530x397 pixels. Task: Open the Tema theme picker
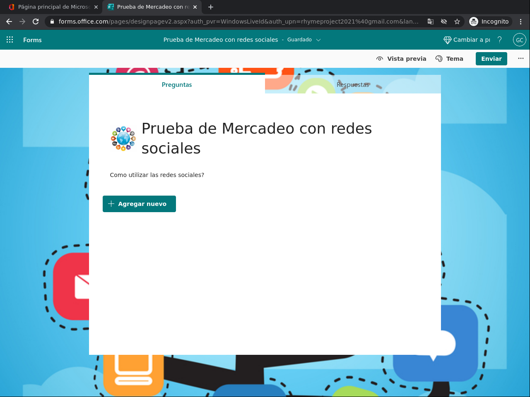click(x=449, y=59)
